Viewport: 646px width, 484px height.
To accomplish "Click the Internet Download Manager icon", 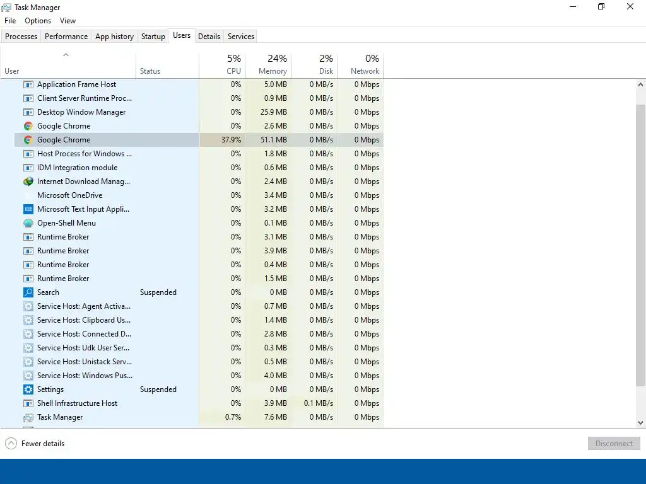I will point(28,181).
